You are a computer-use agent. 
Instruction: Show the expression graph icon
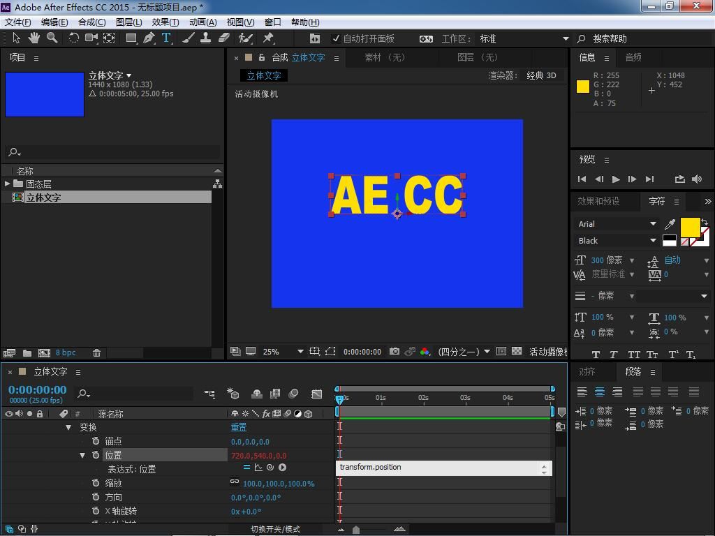[x=258, y=467]
